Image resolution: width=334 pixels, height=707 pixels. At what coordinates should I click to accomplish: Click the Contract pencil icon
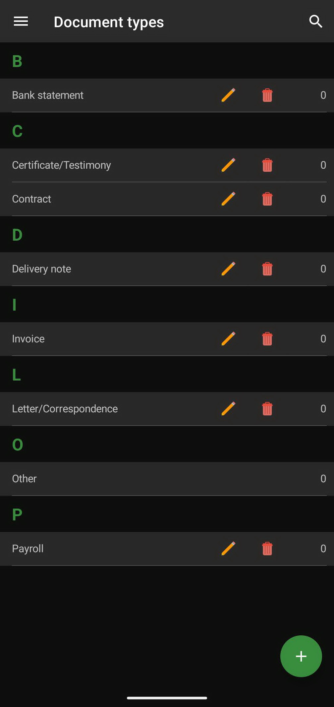coord(228,199)
